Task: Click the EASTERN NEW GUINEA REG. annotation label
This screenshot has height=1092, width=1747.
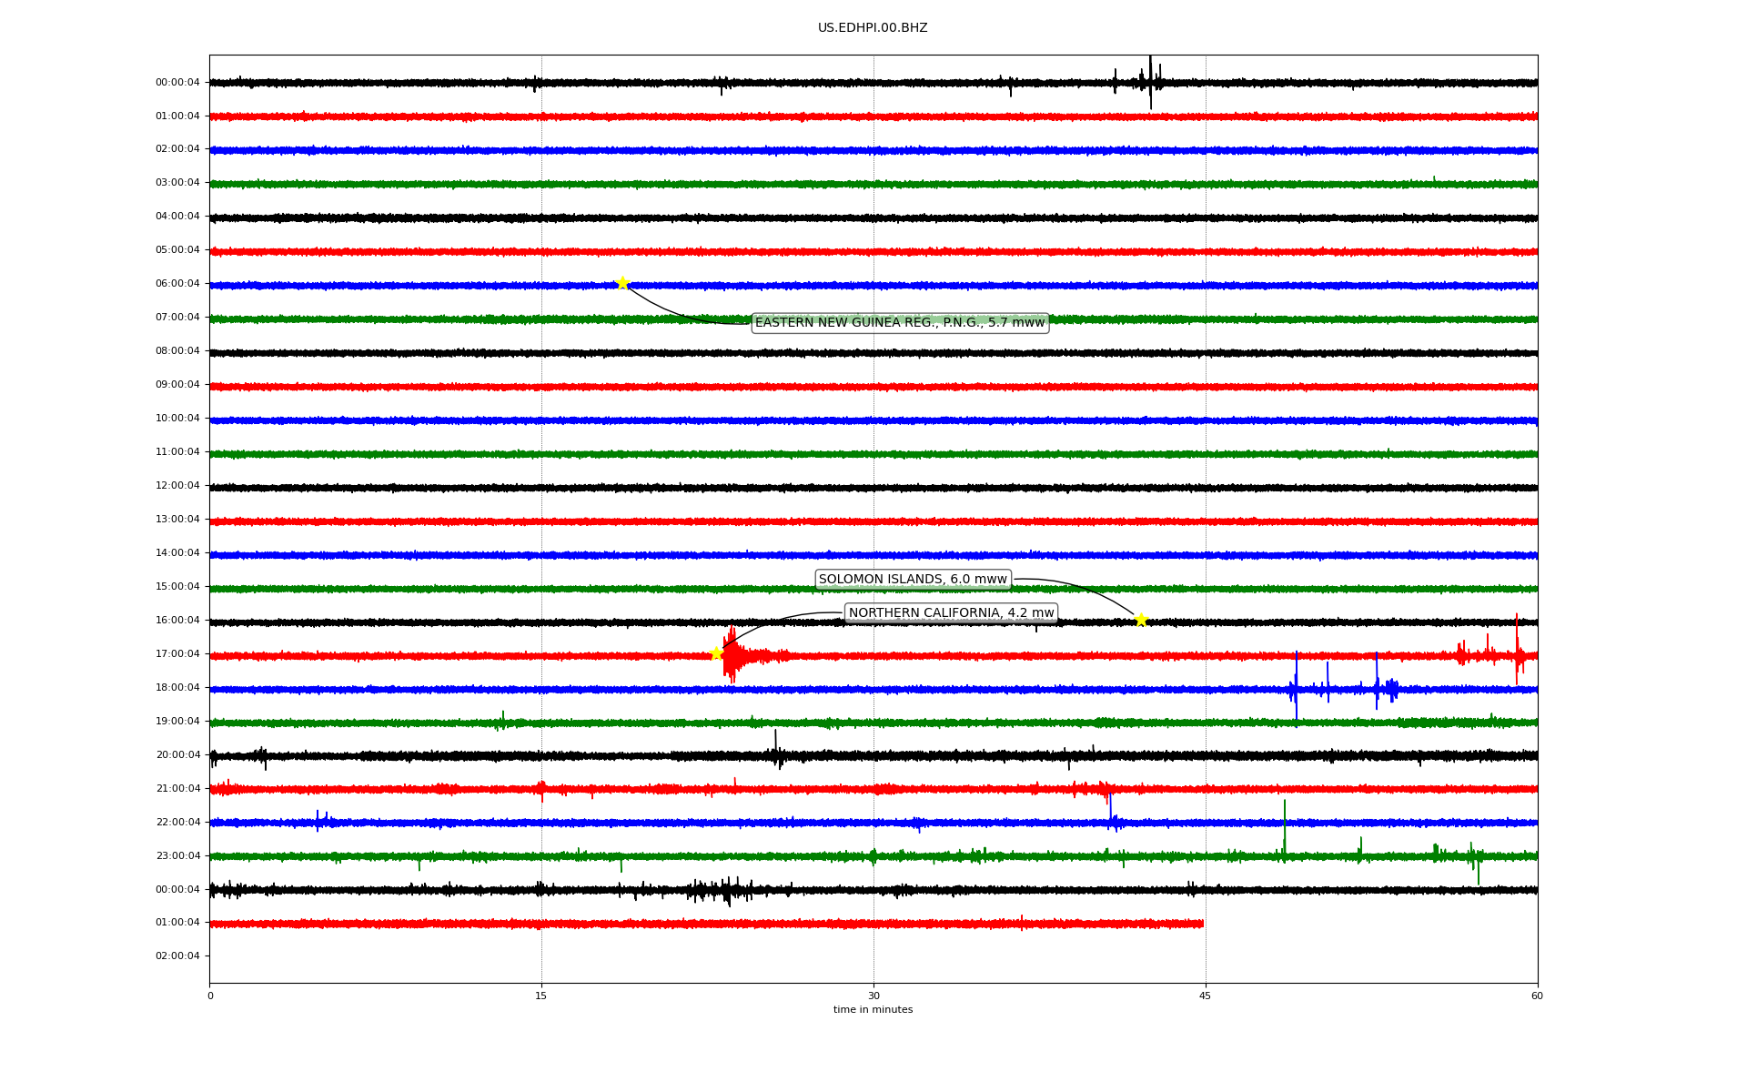Action: point(900,323)
